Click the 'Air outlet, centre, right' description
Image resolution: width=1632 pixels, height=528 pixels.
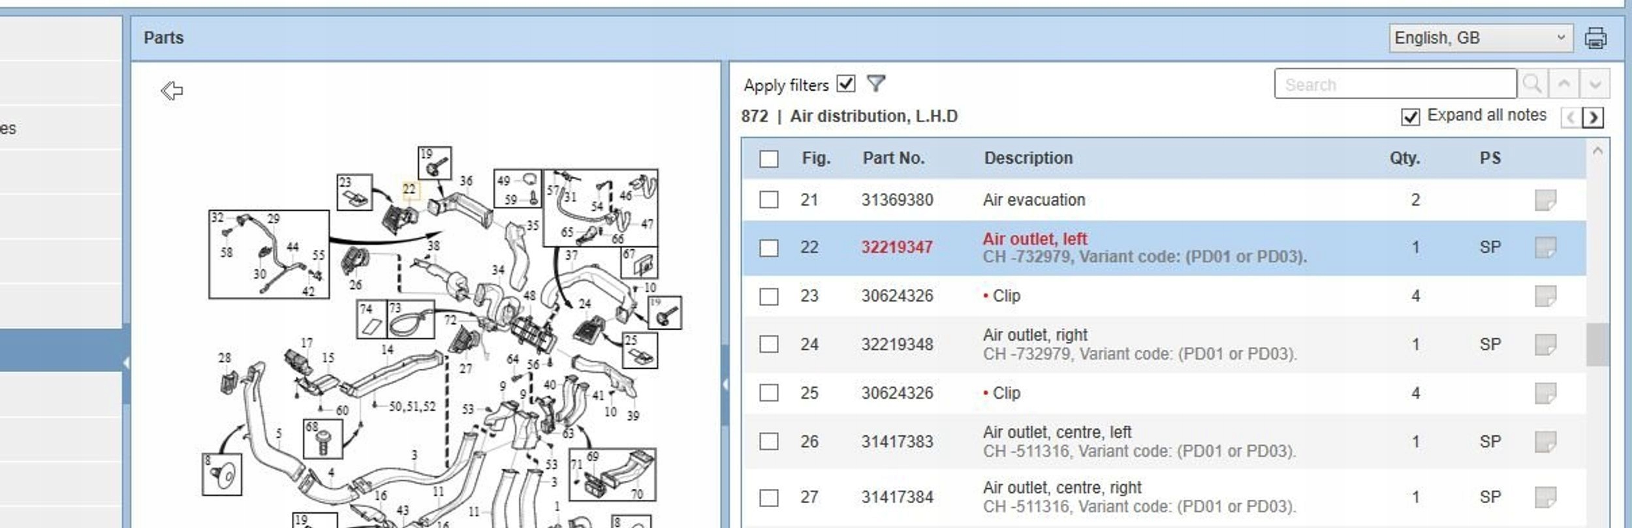1062,488
